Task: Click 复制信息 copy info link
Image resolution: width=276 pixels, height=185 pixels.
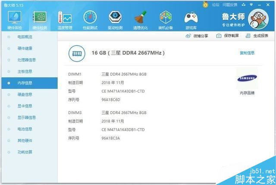Action: (x=247, y=53)
